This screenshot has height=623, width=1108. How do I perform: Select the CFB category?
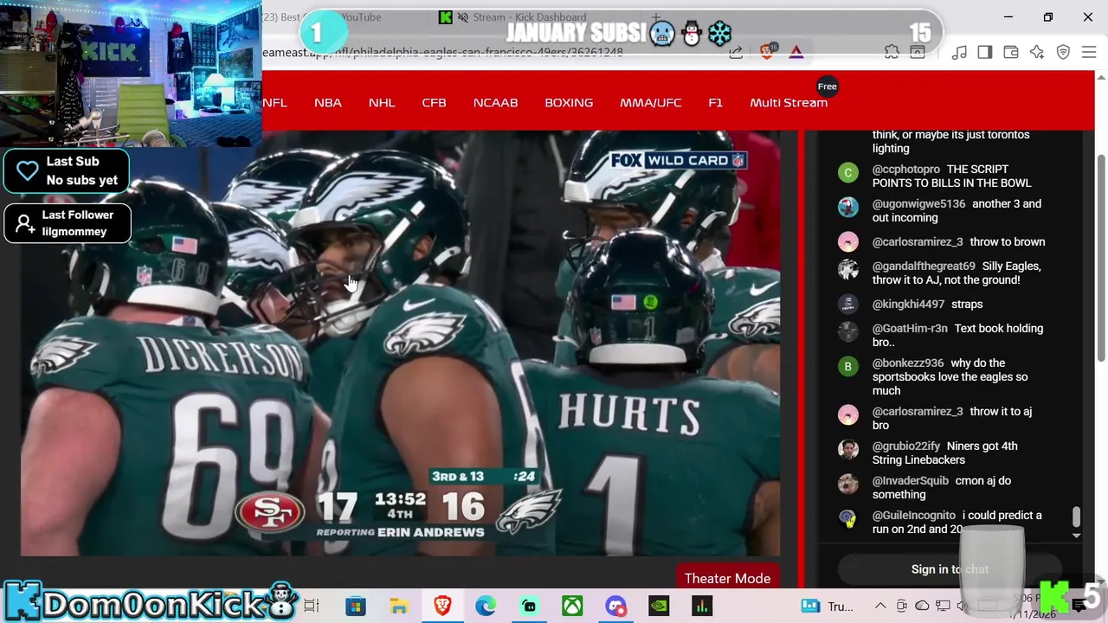pyautogui.click(x=434, y=102)
